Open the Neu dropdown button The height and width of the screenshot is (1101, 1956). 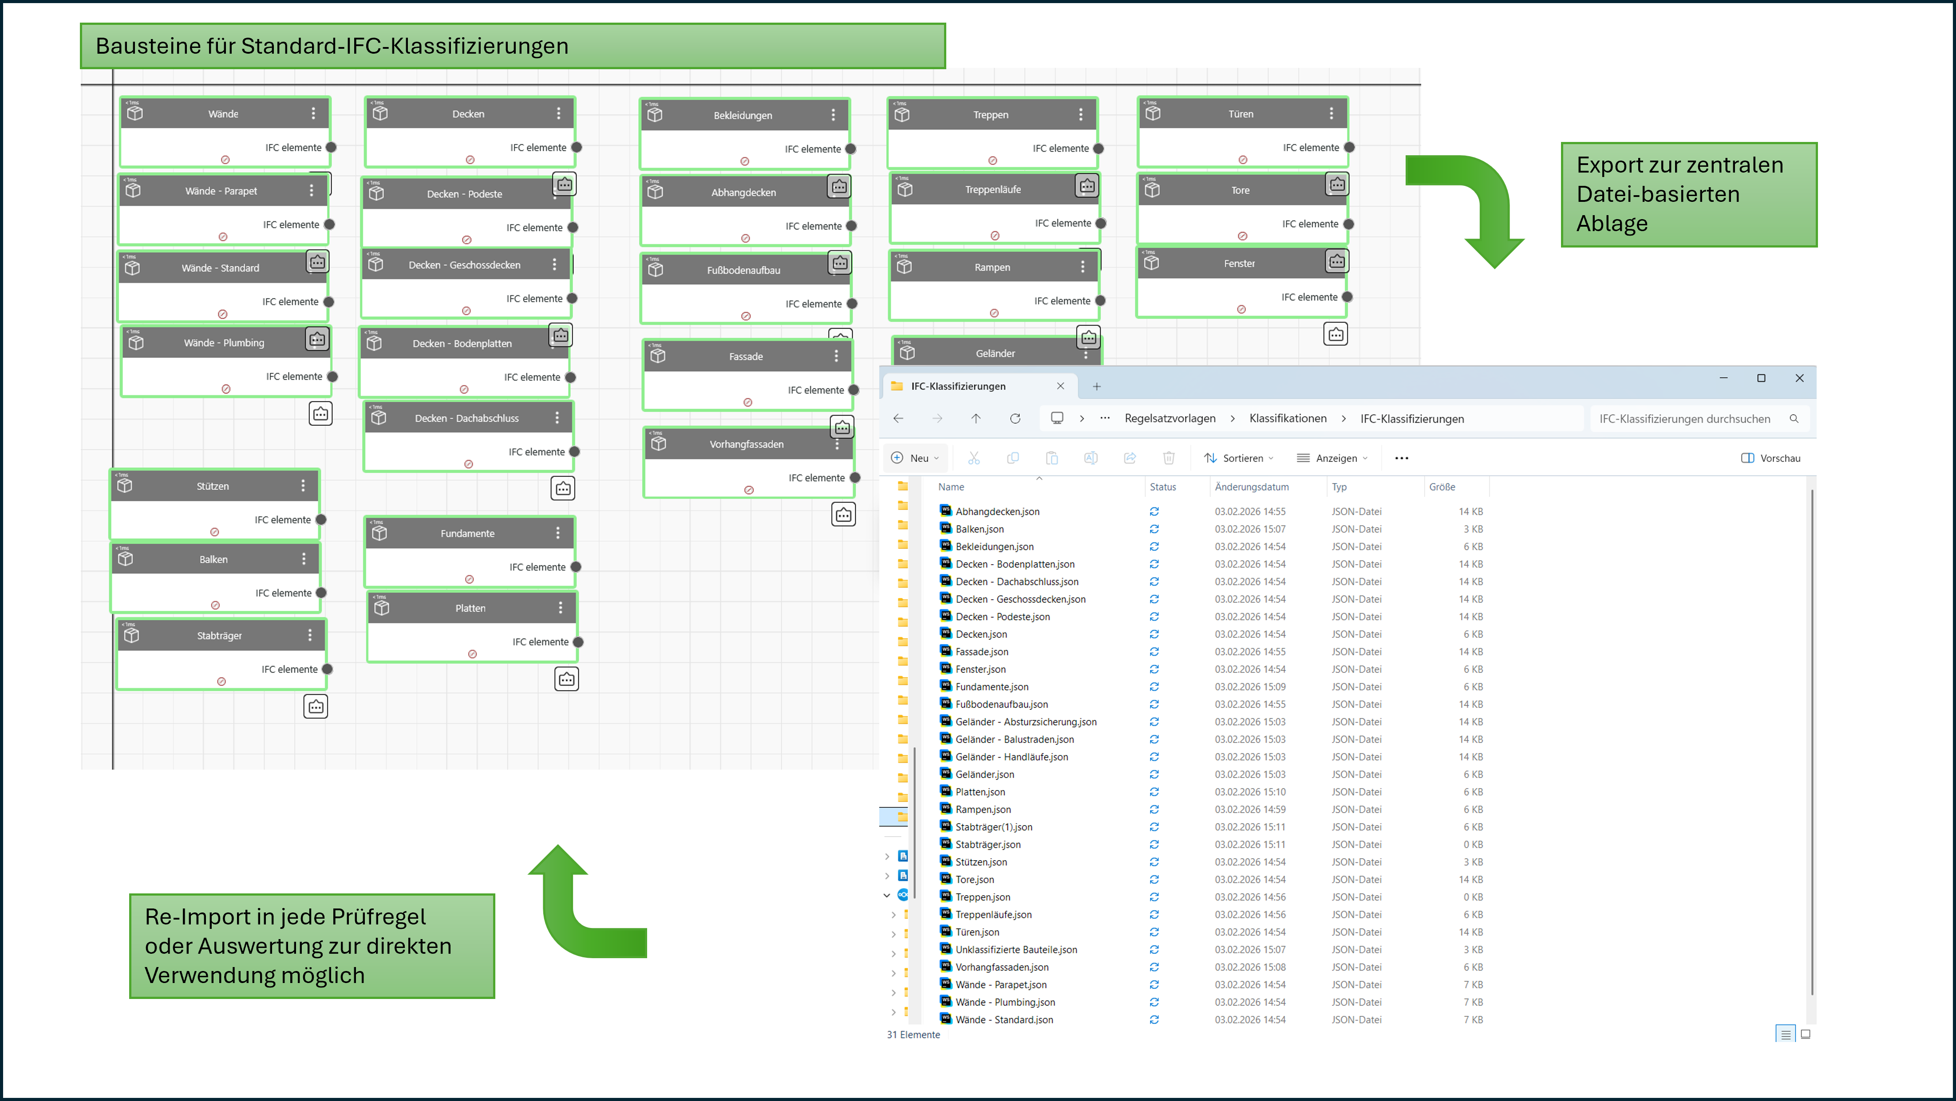[916, 457]
